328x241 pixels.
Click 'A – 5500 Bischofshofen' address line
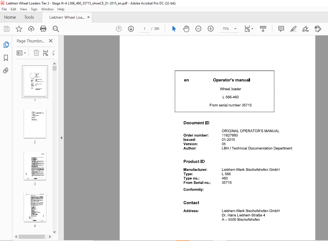(241, 219)
